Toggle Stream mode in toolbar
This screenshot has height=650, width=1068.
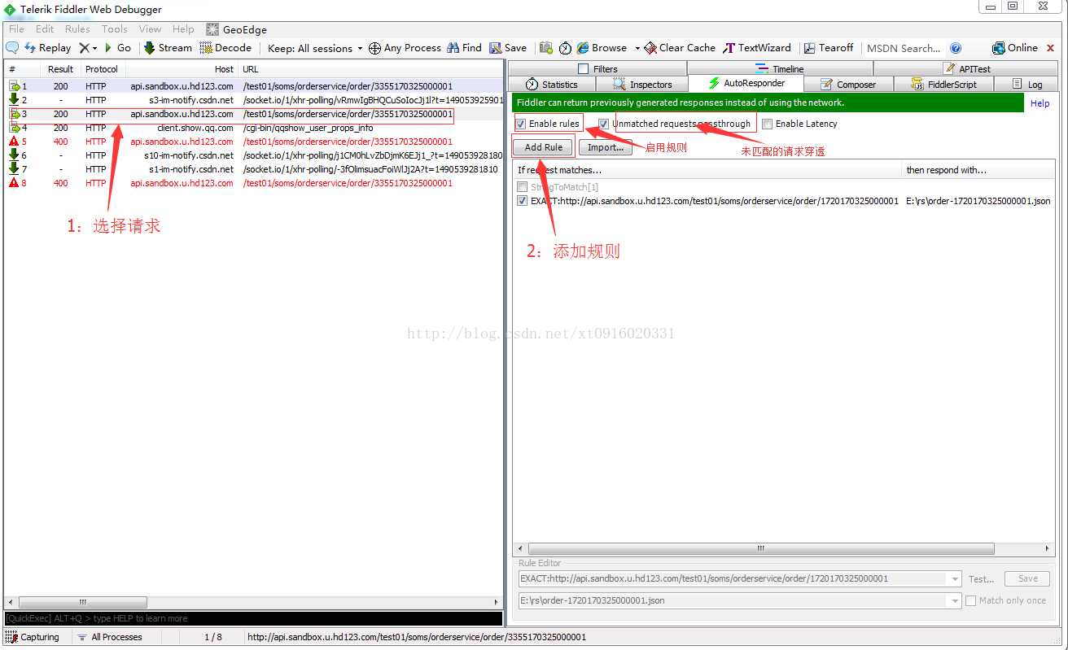click(168, 48)
